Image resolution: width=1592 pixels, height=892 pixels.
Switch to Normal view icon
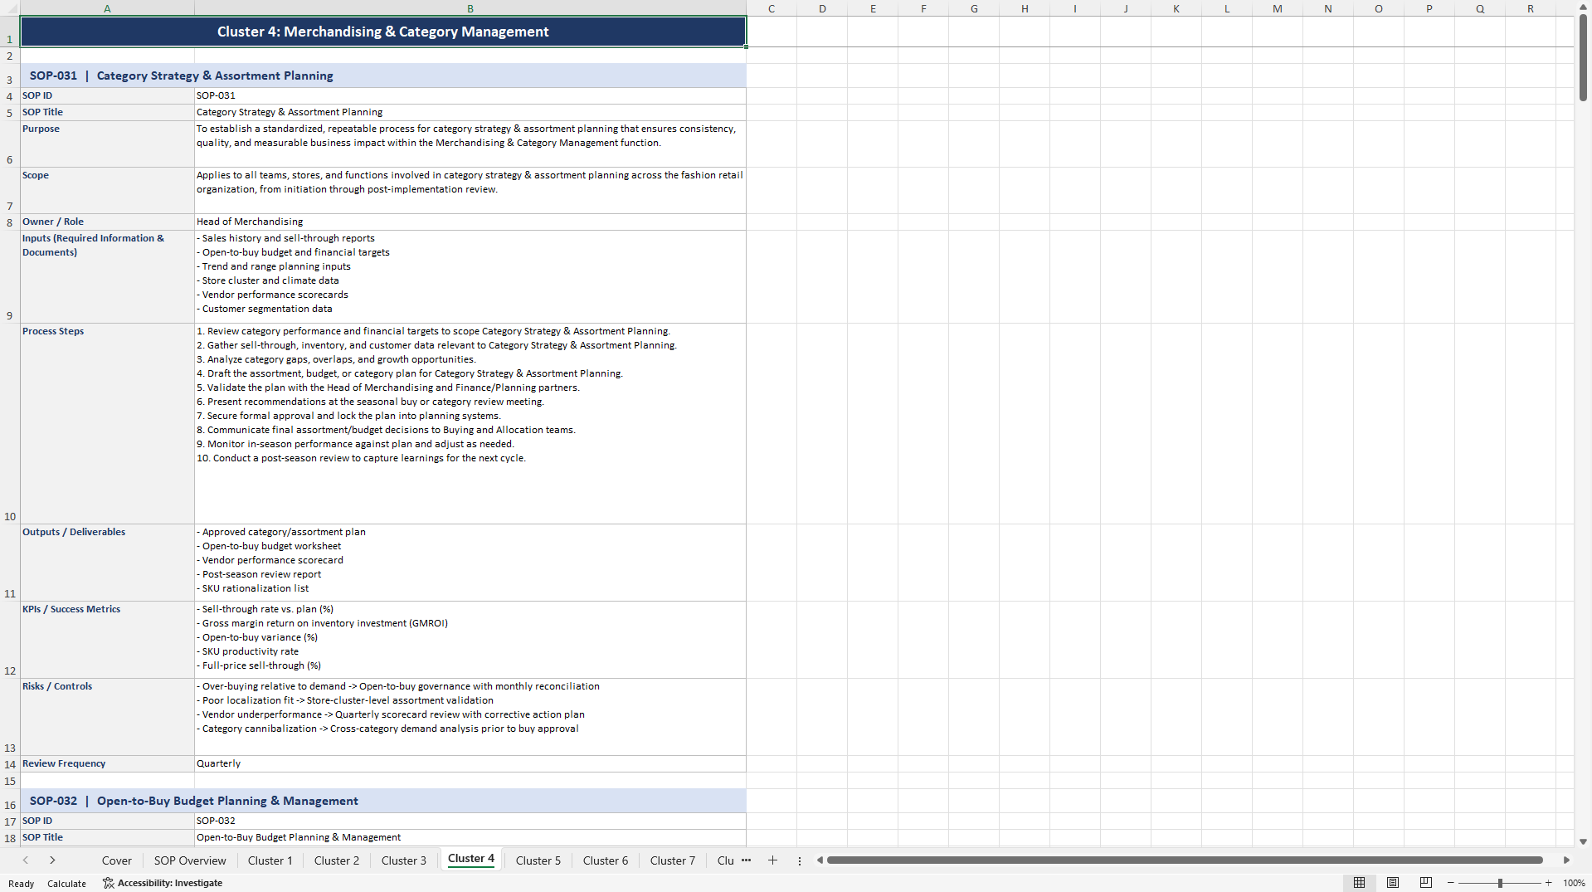[1359, 883]
